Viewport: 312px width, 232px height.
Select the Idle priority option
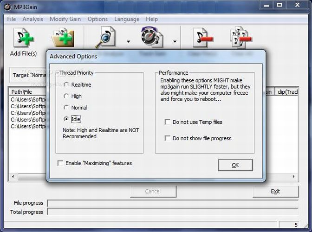[x=66, y=119]
